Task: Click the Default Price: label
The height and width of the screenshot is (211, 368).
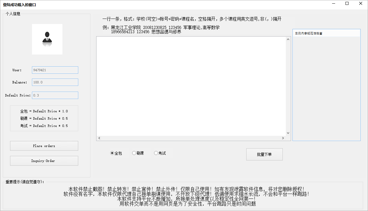Action: point(18,95)
